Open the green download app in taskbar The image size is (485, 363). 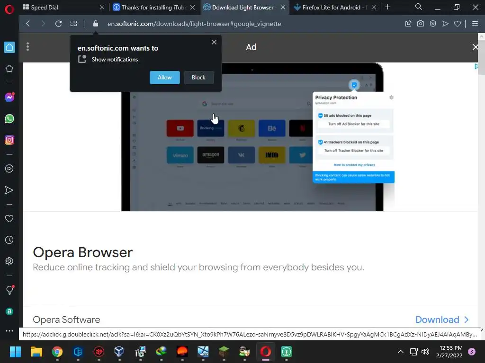287,352
